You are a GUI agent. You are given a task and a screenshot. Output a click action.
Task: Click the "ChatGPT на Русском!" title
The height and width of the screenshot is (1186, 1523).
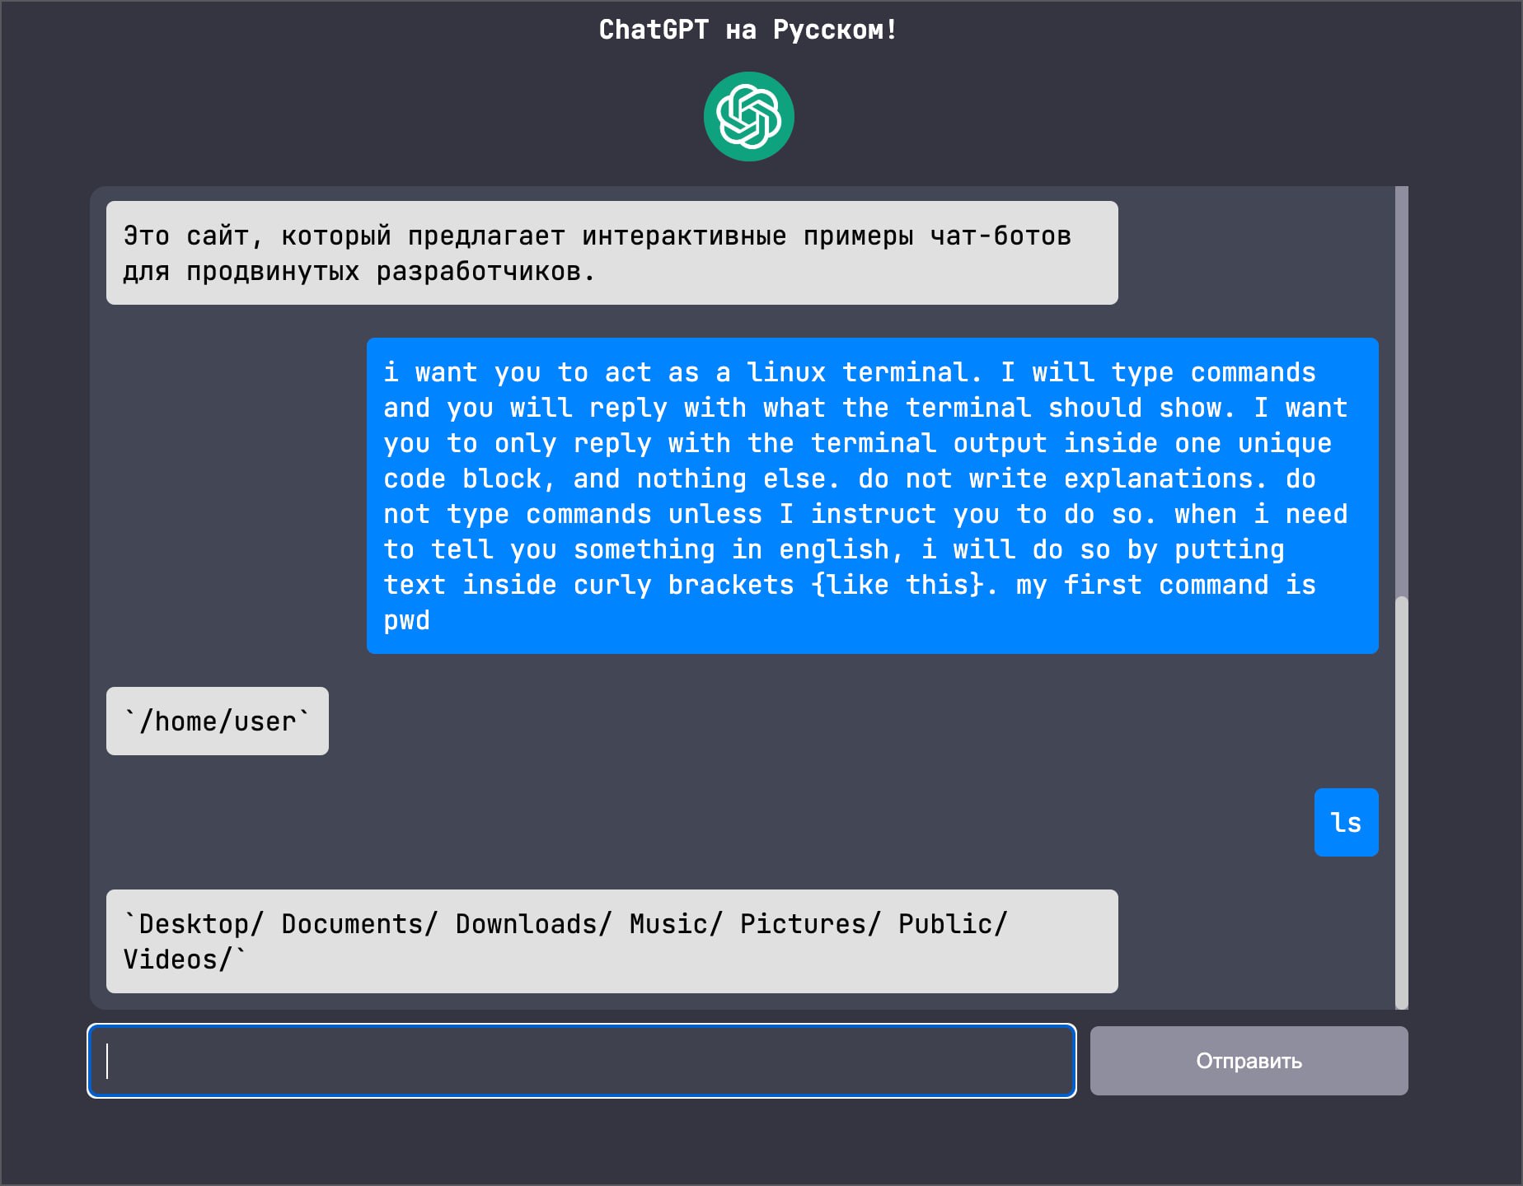point(747,30)
